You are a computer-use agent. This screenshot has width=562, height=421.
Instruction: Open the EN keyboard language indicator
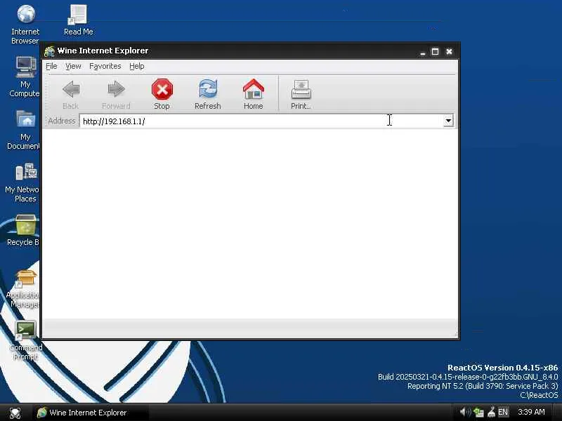tap(503, 413)
